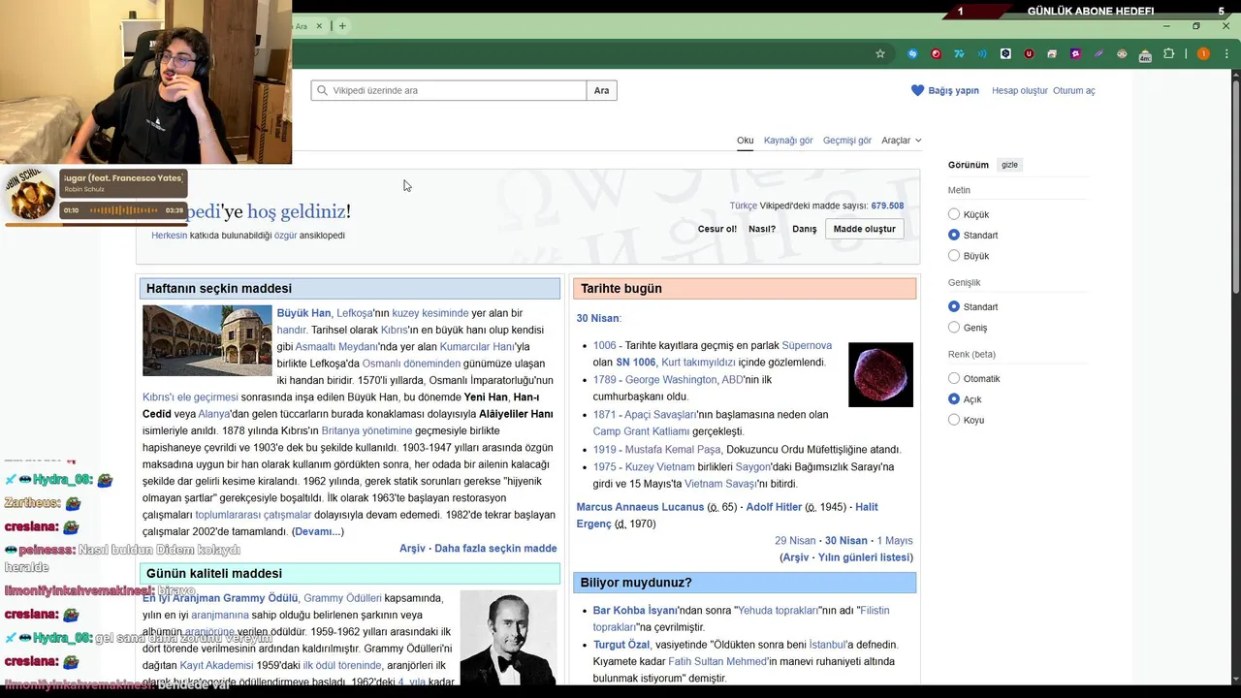Image resolution: width=1241 pixels, height=698 pixels.
Task: Click the dark square hexagon extension icon
Action: (x=1005, y=54)
